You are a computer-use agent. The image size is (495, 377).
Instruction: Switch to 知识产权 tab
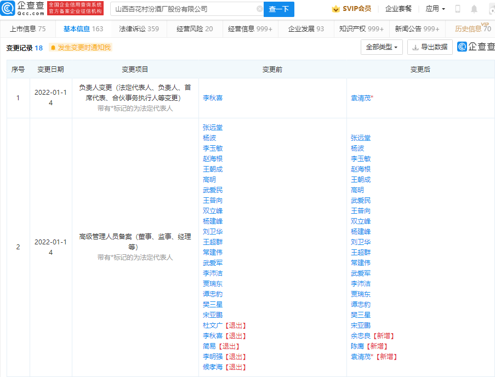pyautogui.click(x=361, y=29)
